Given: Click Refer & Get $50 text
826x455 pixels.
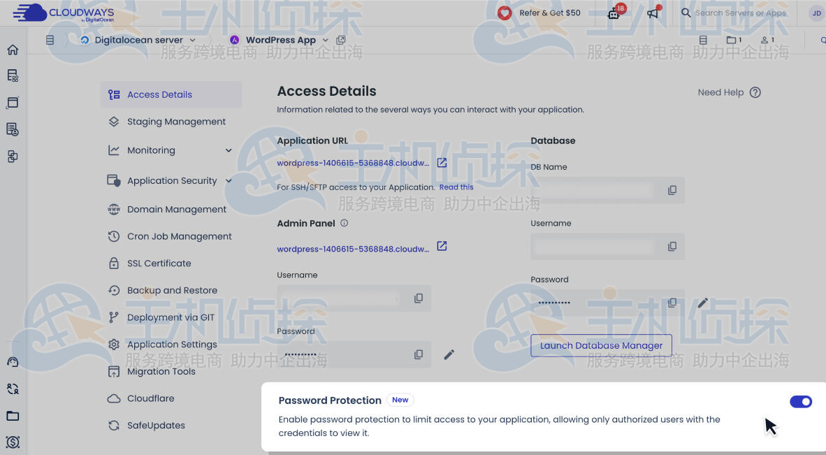Looking at the screenshot, I should 550,13.
